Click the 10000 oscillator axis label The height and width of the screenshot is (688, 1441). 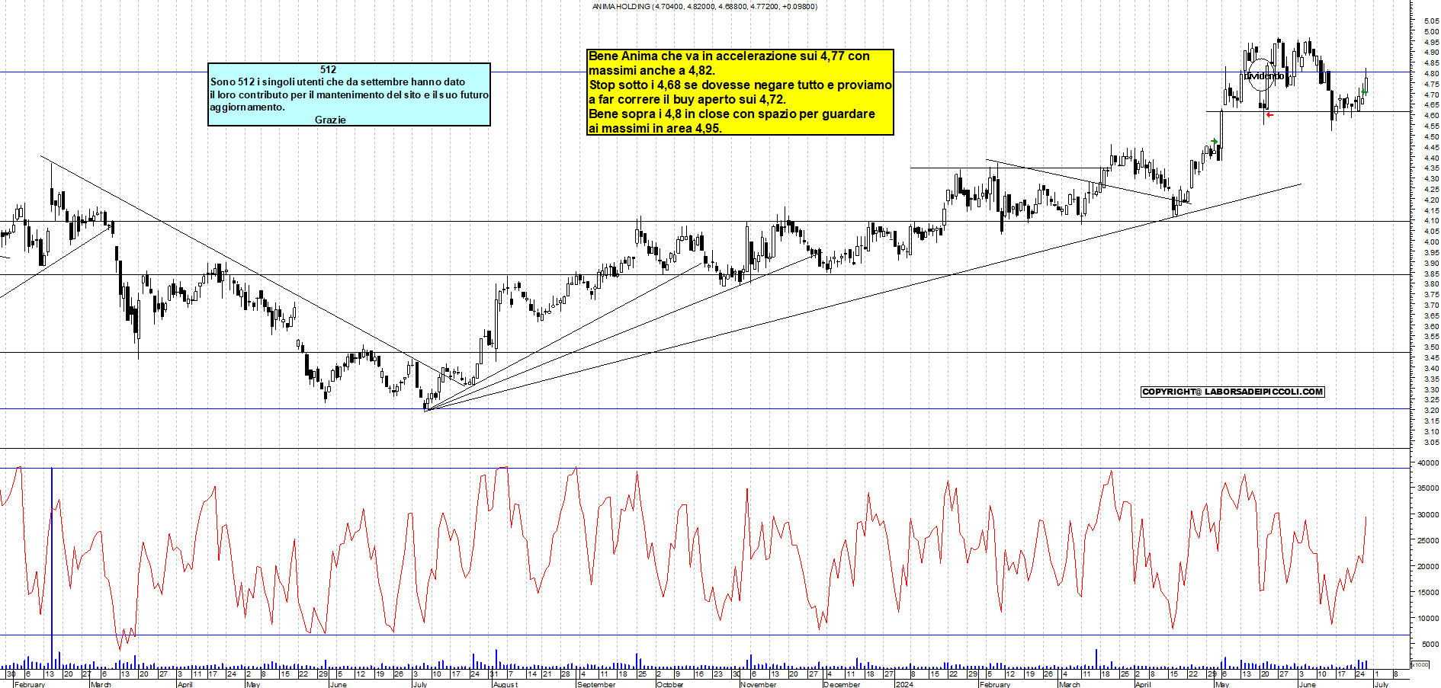(1428, 619)
